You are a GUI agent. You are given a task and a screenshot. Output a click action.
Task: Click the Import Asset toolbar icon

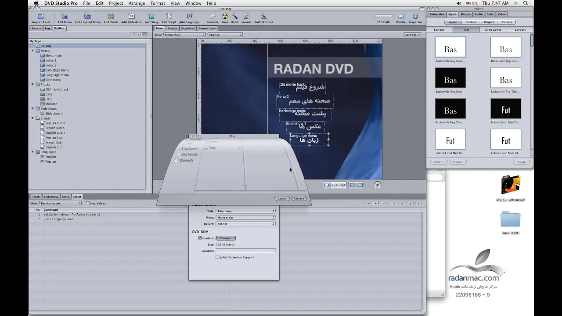click(x=41, y=17)
